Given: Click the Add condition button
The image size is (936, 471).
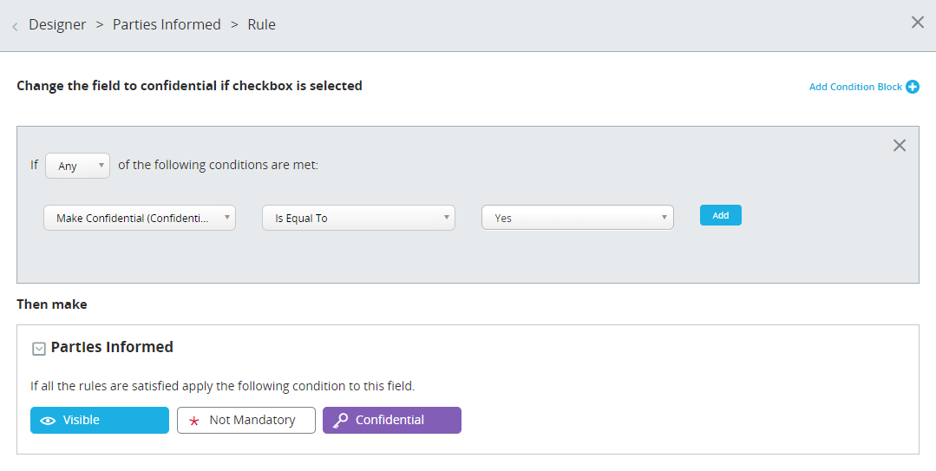Looking at the screenshot, I should [x=721, y=215].
